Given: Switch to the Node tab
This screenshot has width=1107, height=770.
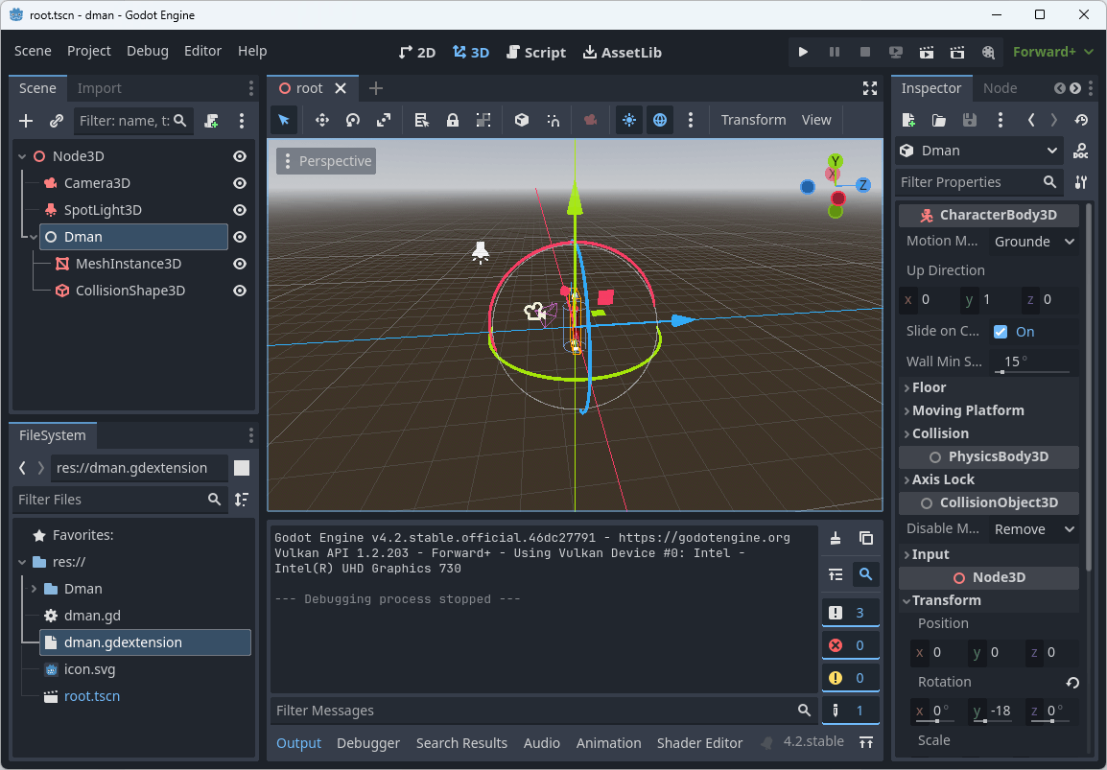Looking at the screenshot, I should [1000, 88].
